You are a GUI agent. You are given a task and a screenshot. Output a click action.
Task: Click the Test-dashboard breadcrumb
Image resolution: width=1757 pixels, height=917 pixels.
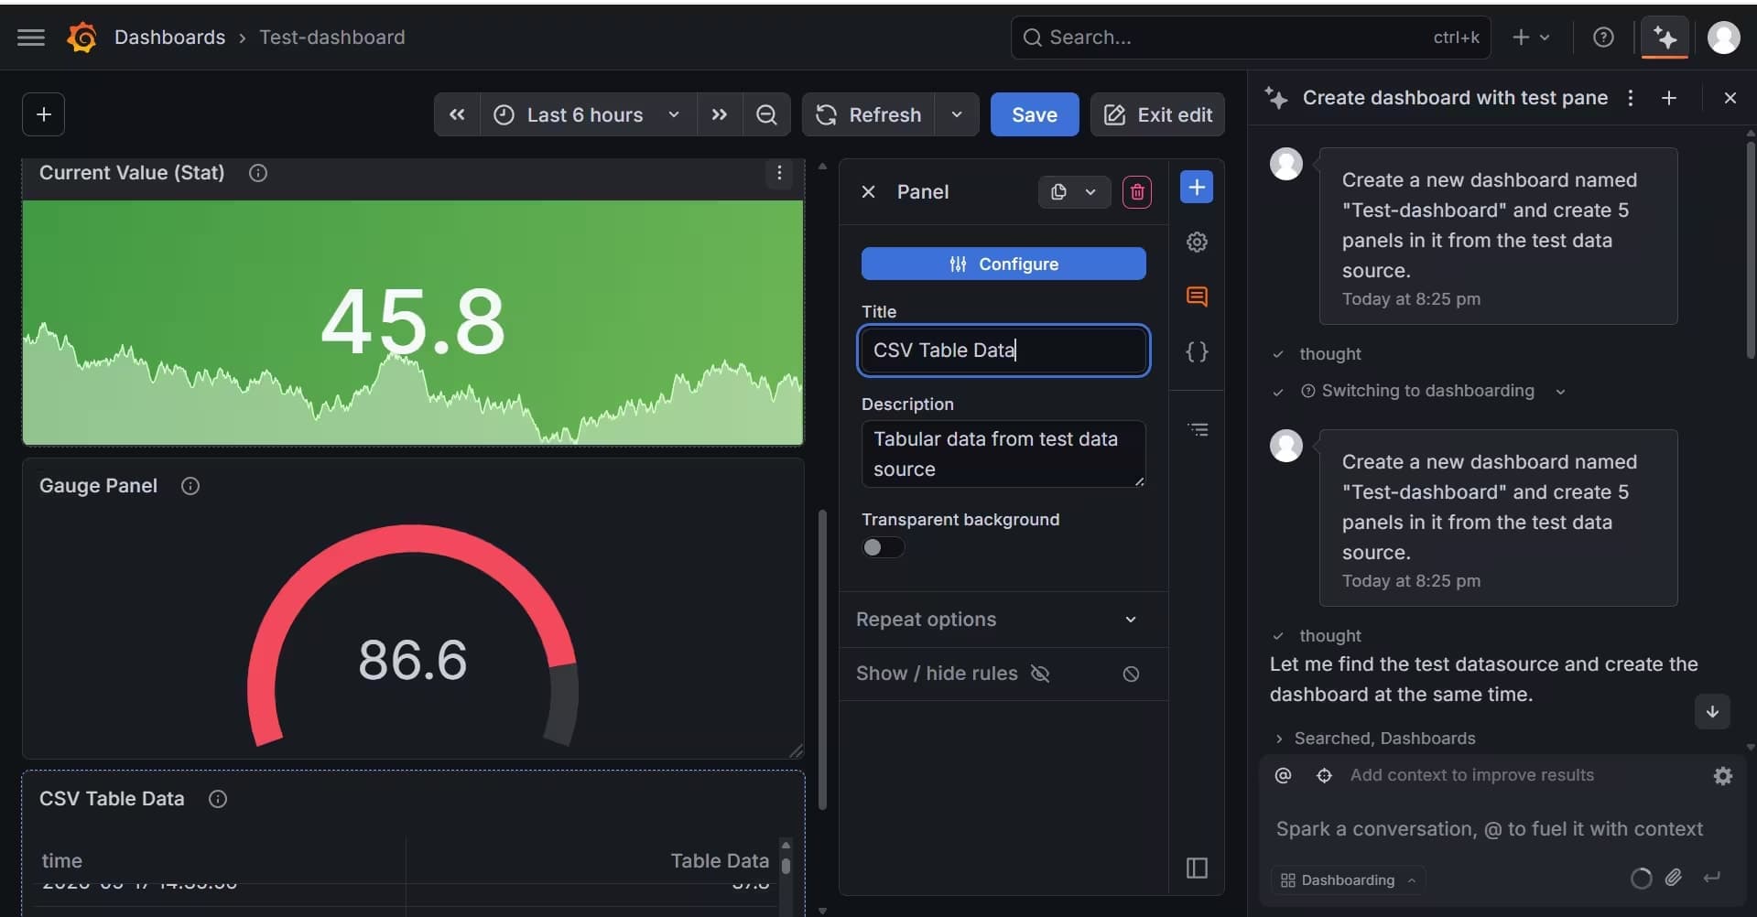(331, 38)
